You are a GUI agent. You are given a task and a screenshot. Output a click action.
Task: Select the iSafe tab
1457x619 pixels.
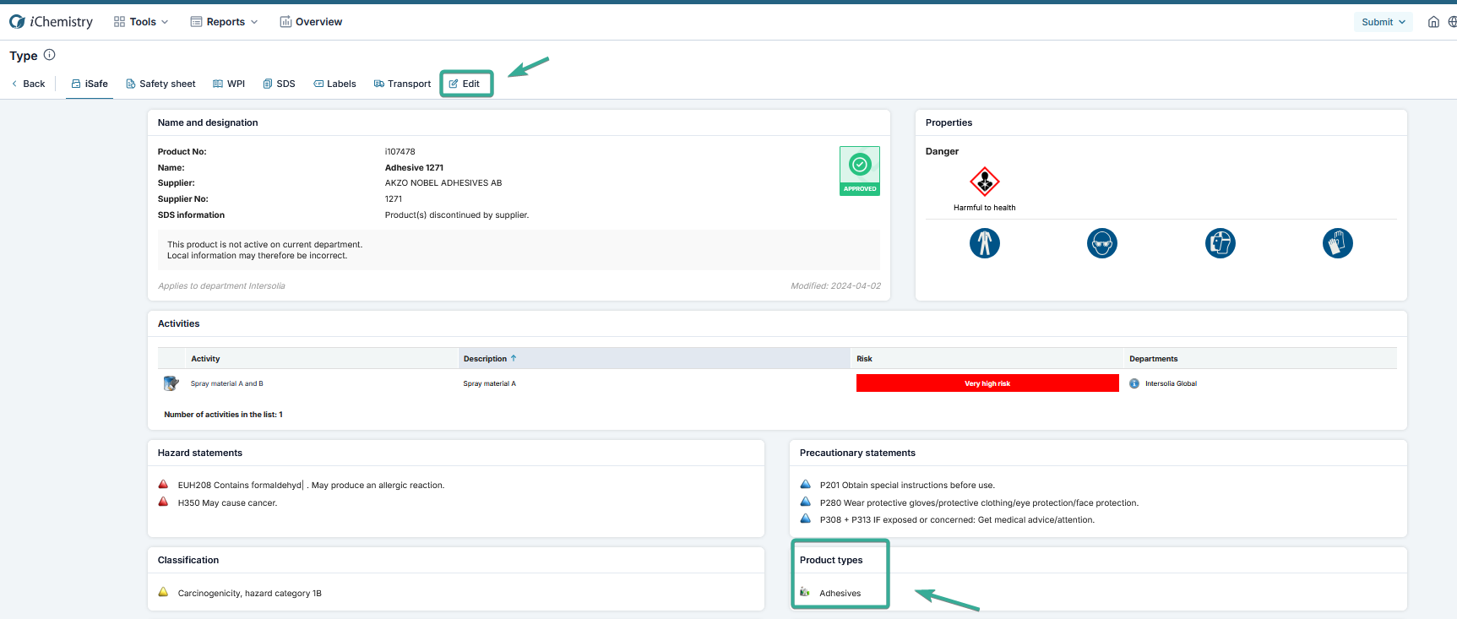(90, 84)
